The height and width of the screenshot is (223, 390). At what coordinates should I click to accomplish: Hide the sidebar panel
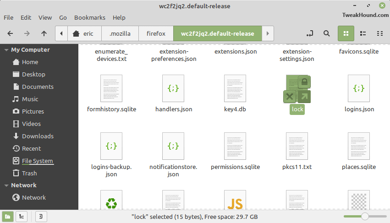41,217
